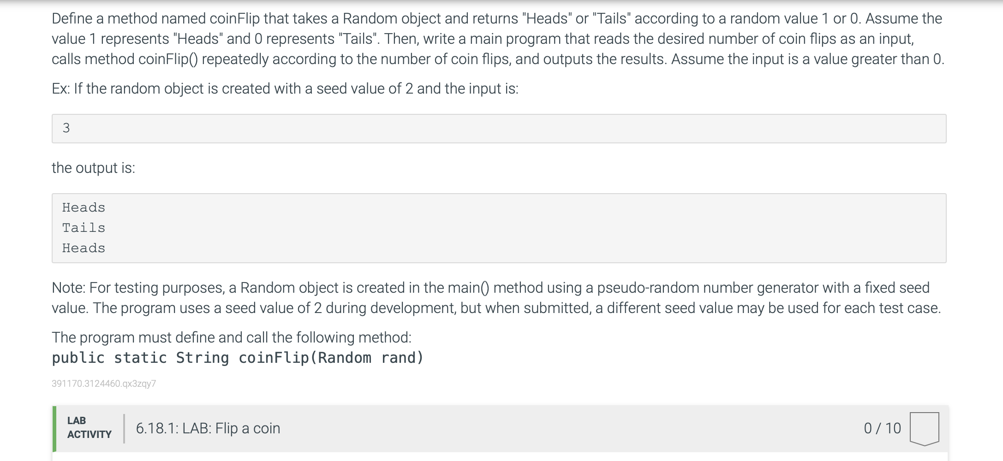The image size is (1003, 461).
Task: Click the last Heads line in the output
Action: (84, 248)
